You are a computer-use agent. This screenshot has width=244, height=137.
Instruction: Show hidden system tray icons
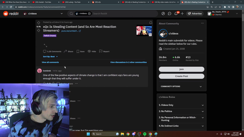217,134
